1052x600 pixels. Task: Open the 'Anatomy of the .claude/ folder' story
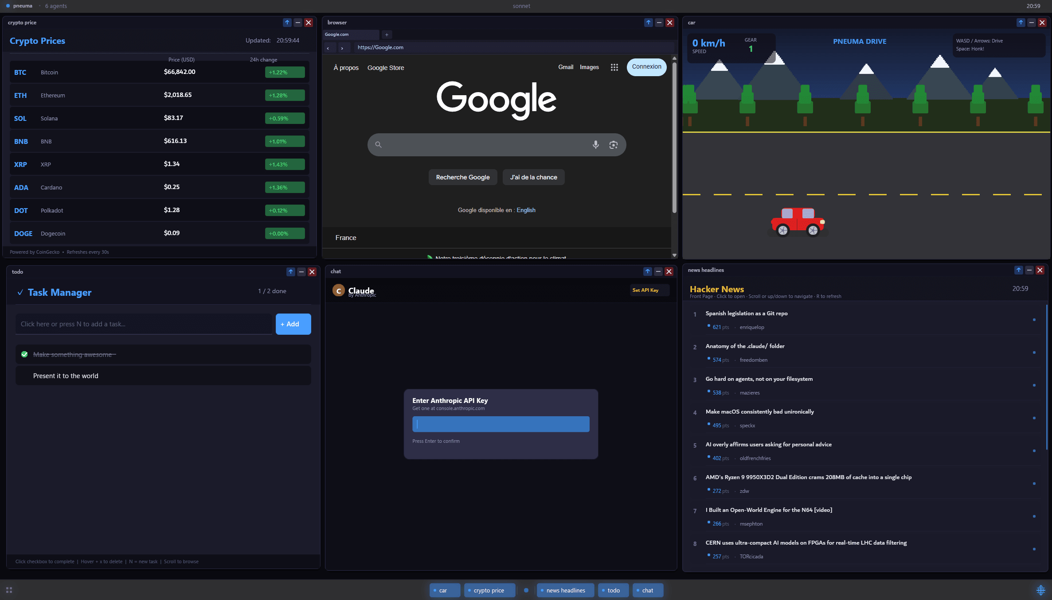(745, 346)
